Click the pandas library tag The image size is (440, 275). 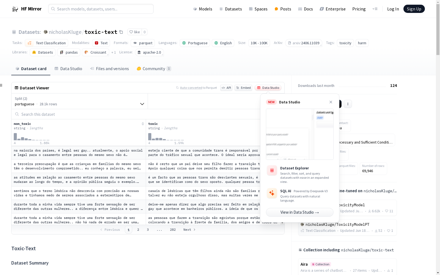click(x=69, y=52)
